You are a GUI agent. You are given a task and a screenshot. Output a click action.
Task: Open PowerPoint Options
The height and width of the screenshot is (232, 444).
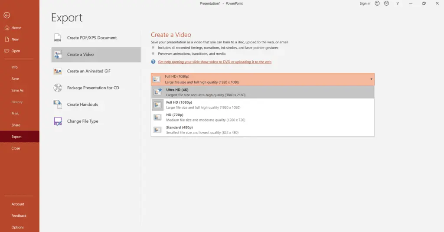[x=17, y=227]
